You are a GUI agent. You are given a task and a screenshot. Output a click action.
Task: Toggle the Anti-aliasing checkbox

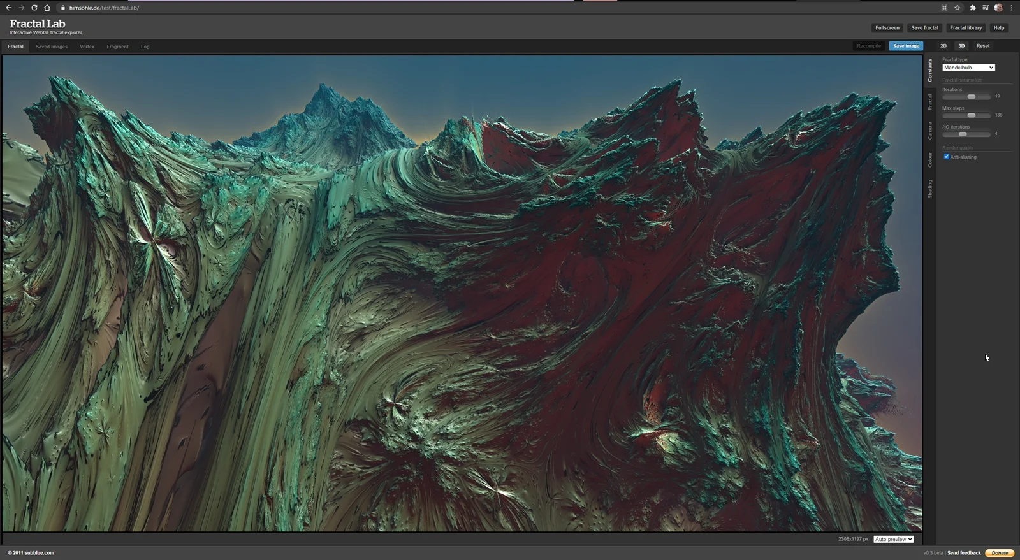pos(946,157)
